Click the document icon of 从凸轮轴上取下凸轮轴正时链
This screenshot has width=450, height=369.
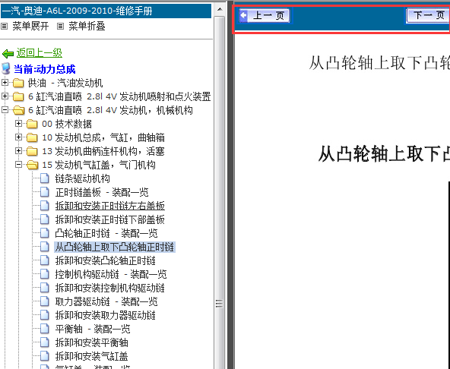tap(45, 247)
